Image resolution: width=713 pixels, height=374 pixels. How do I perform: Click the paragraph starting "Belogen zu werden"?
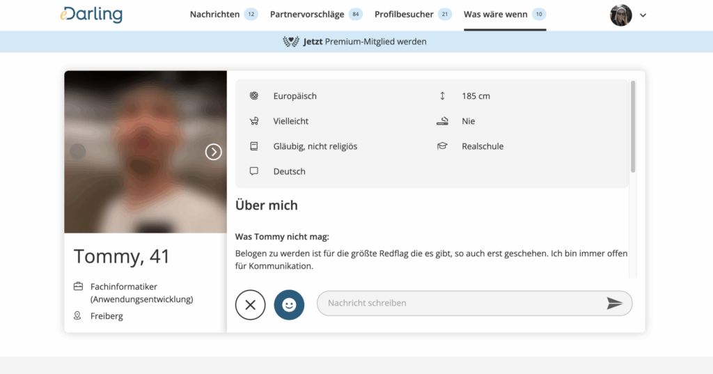431,259
